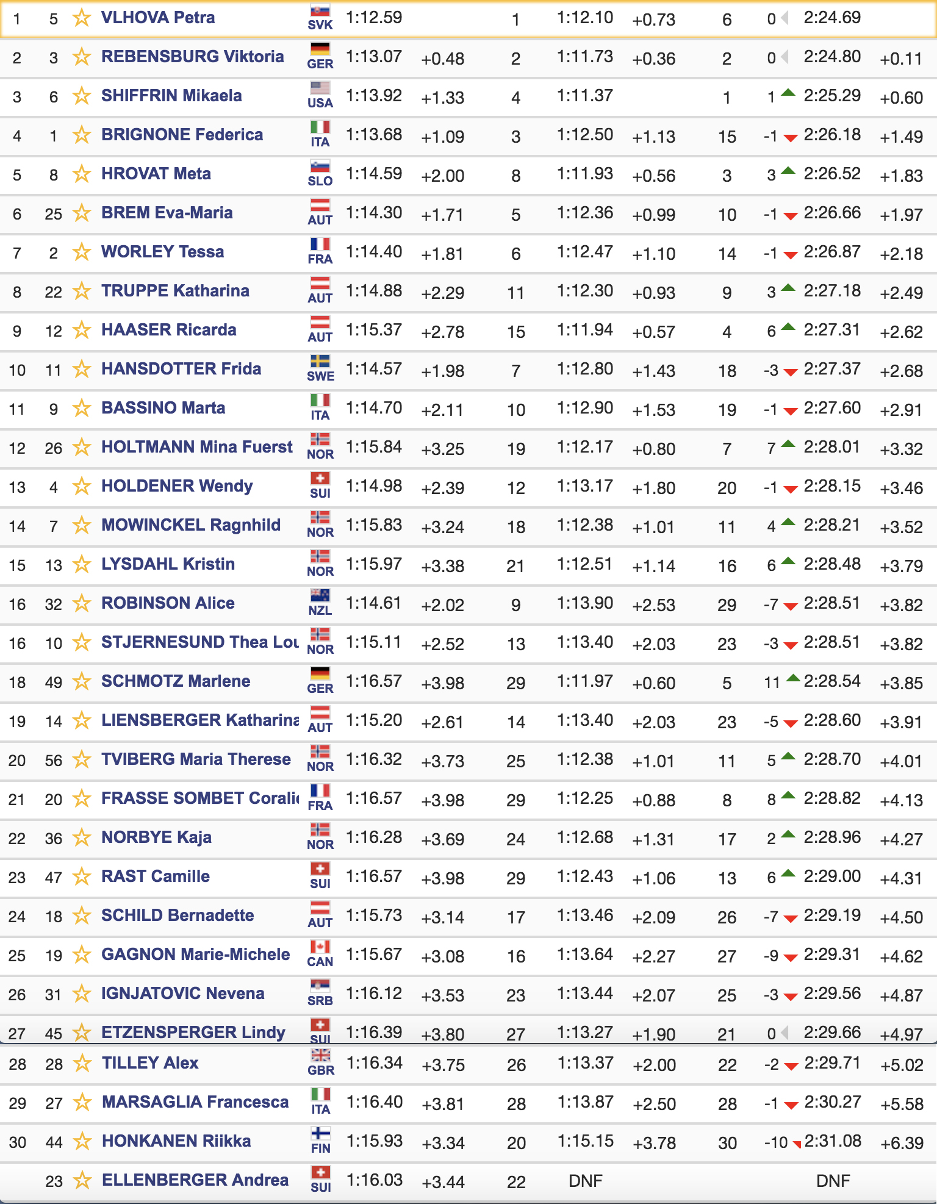This screenshot has height=1204, width=937.
Task: Click the AUT flag for BREM Eva-Maria
Action: (320, 205)
